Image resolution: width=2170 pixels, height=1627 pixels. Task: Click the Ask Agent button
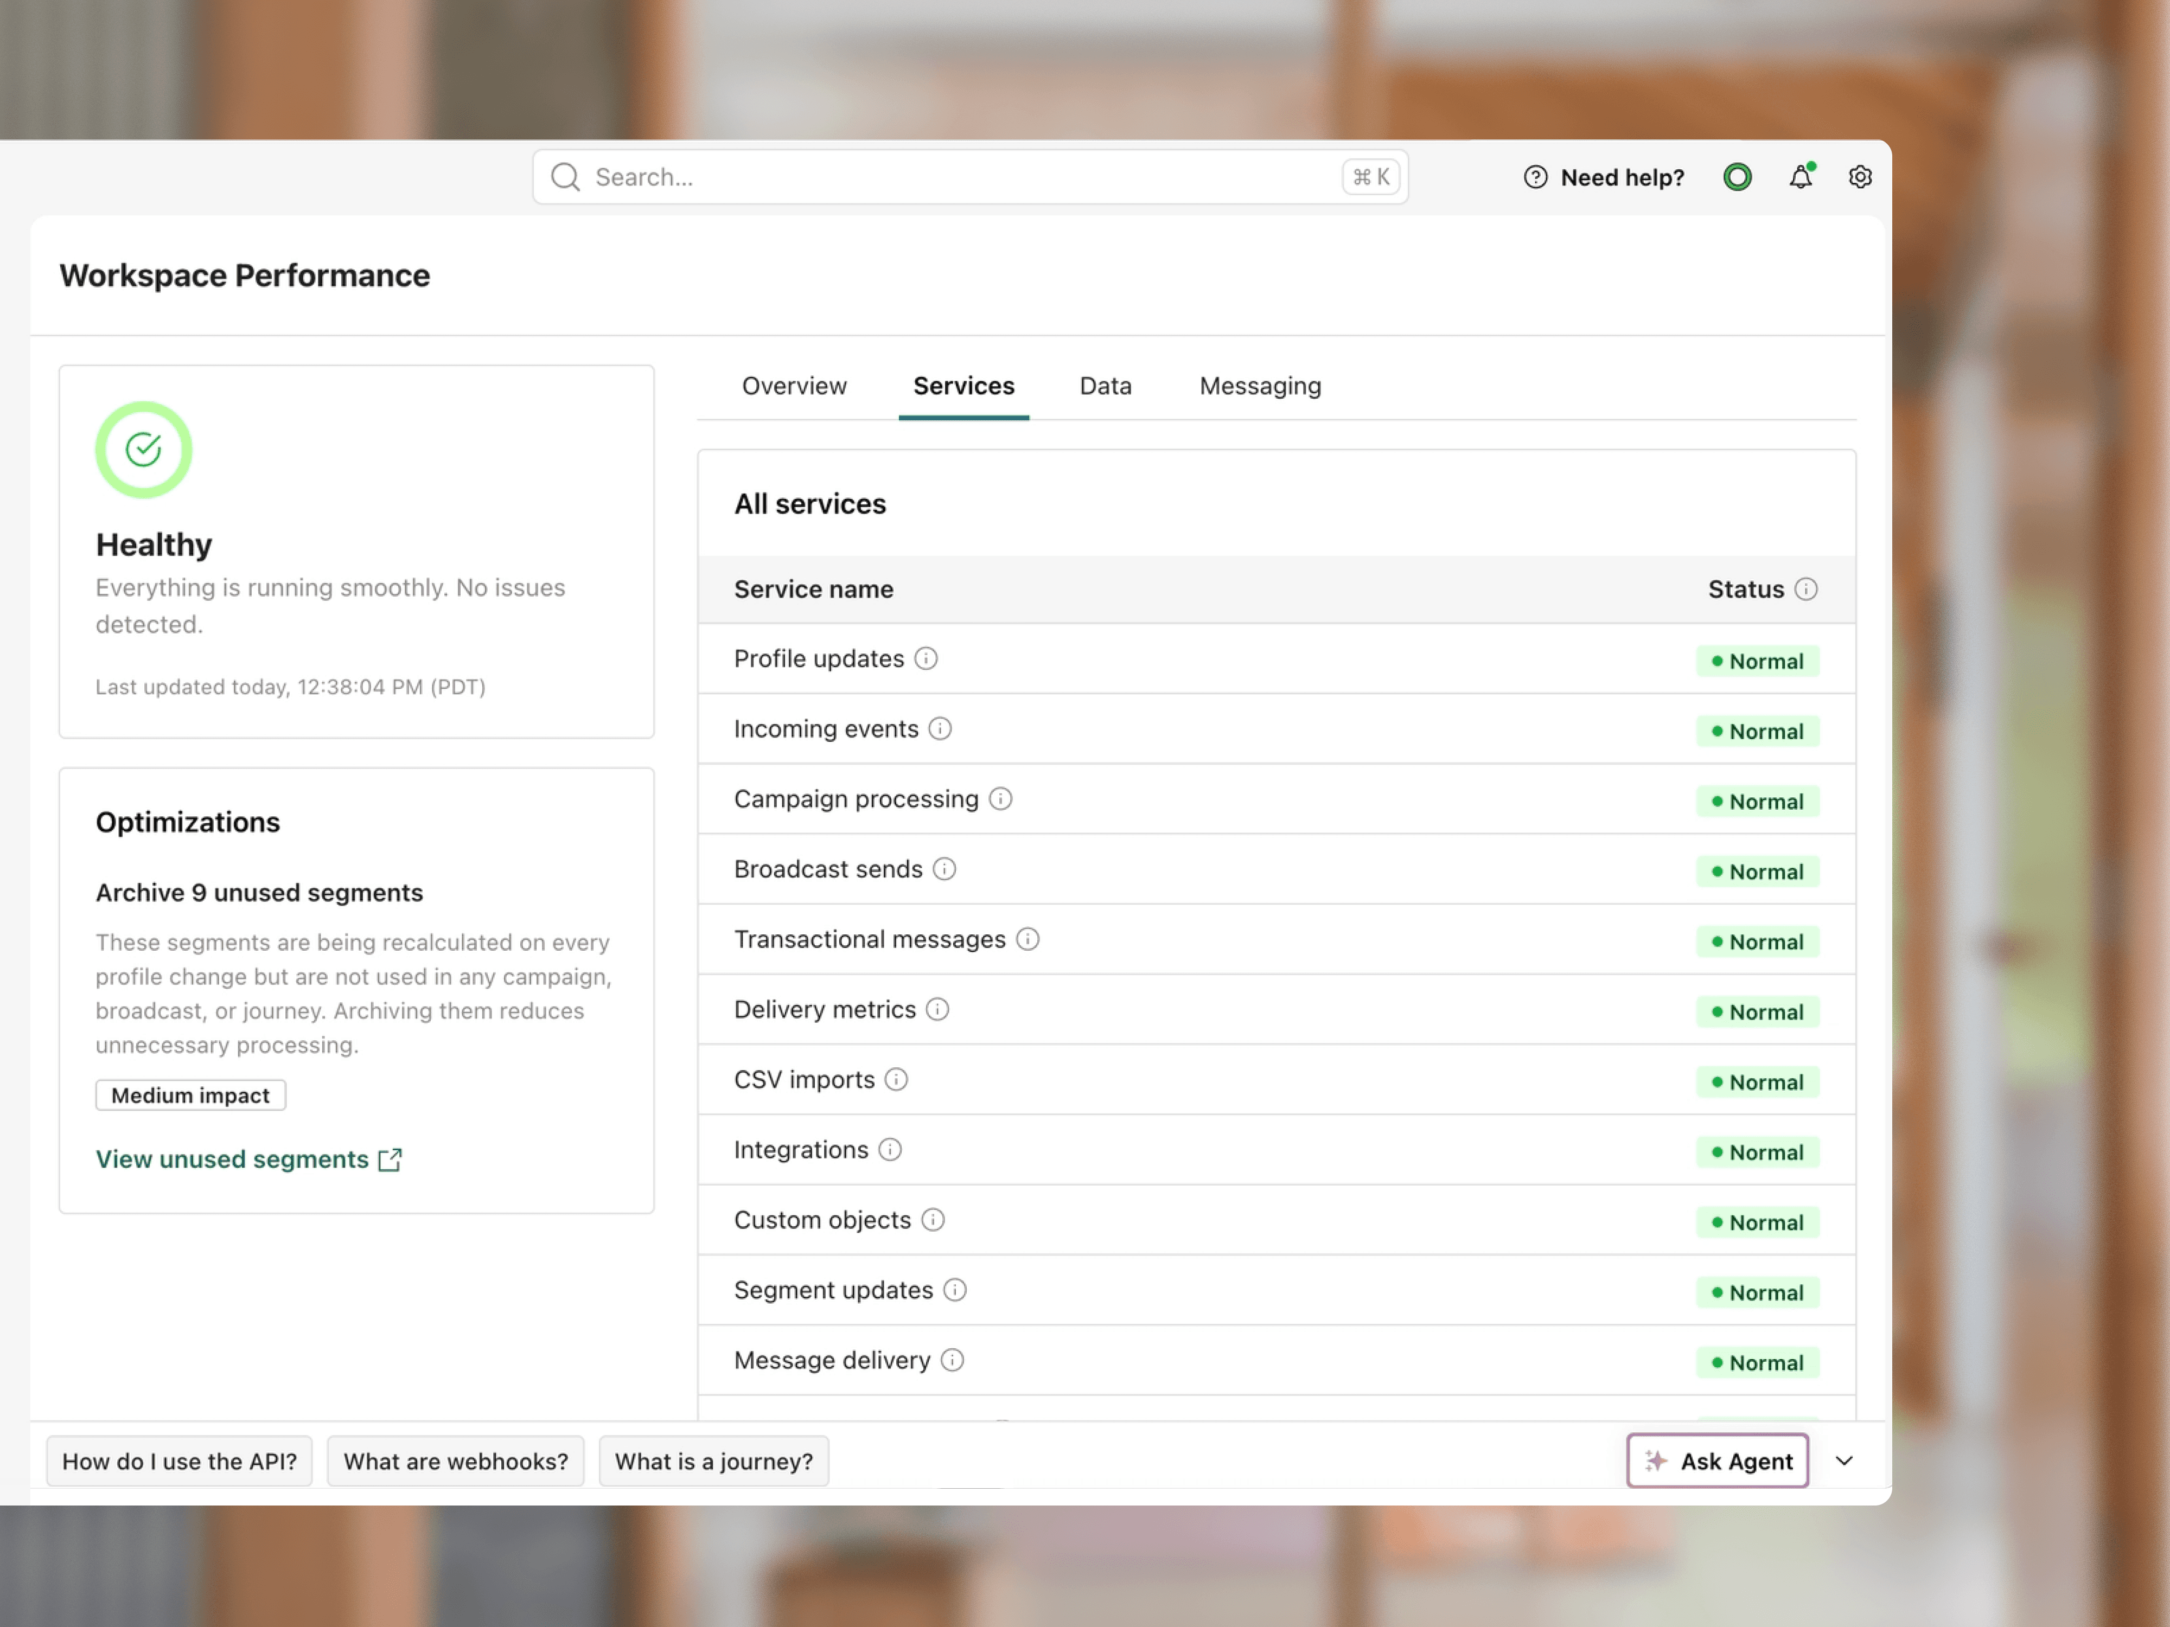[1717, 1461]
